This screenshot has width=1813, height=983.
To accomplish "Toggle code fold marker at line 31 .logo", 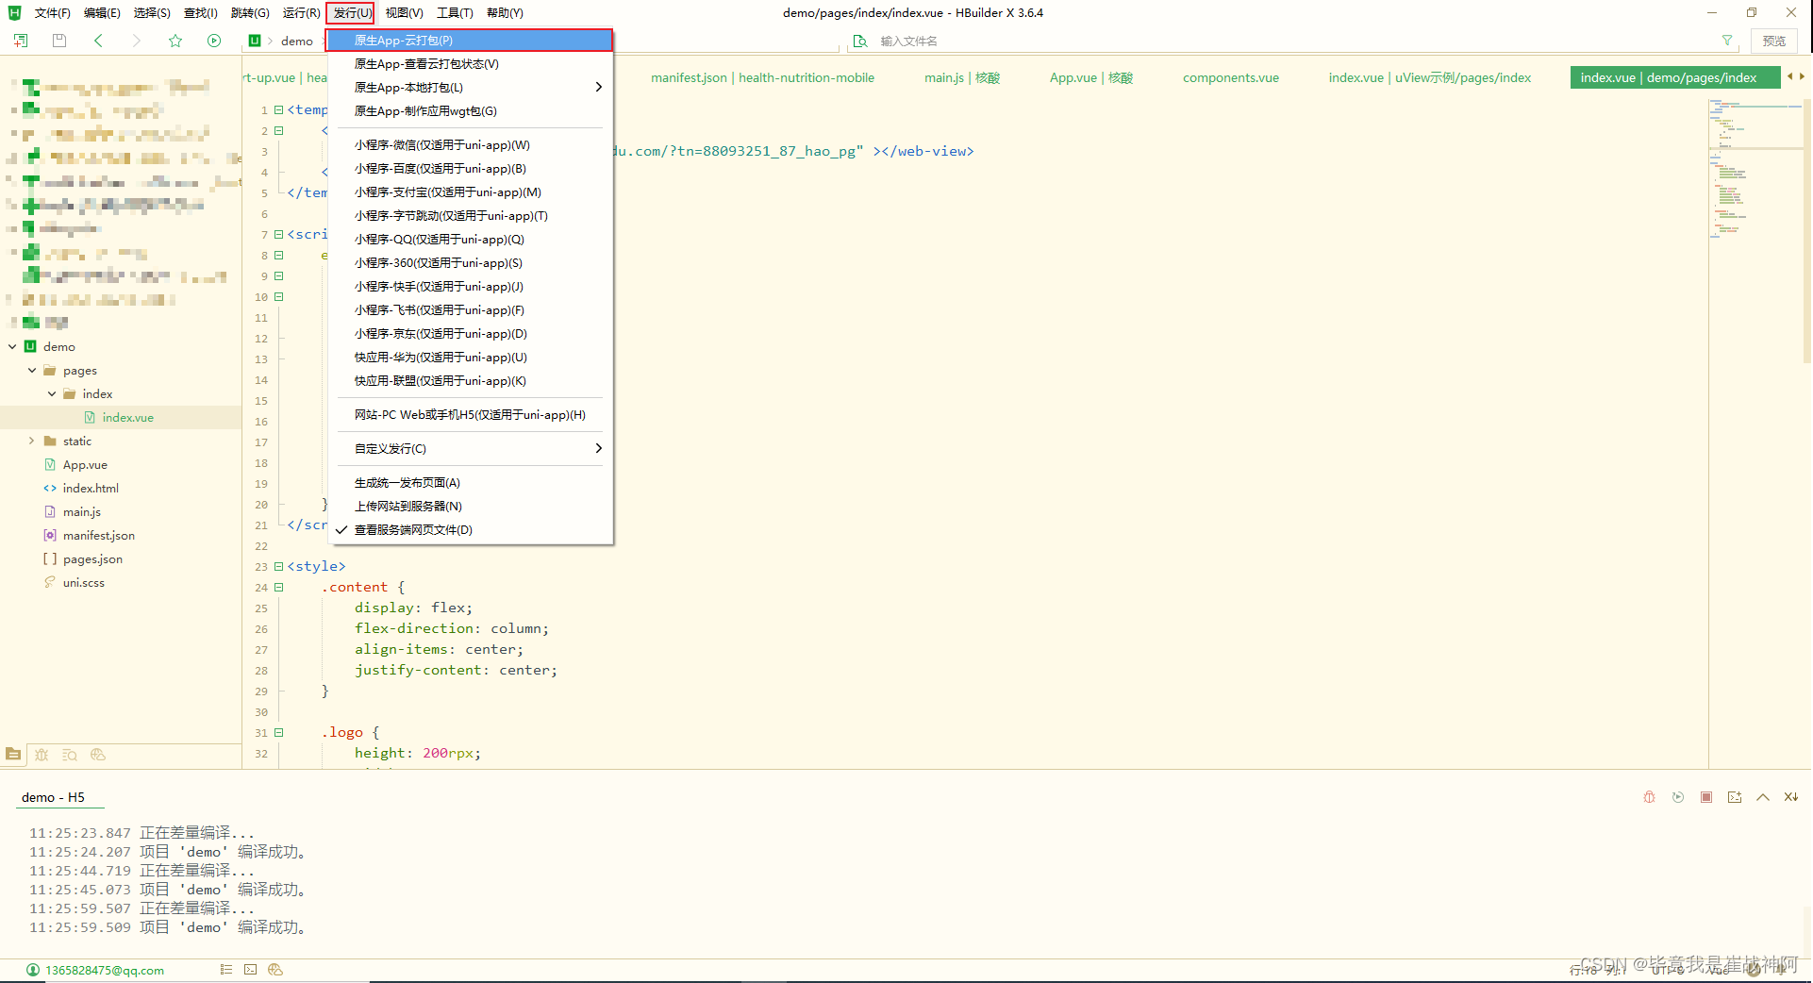I will pos(278,733).
